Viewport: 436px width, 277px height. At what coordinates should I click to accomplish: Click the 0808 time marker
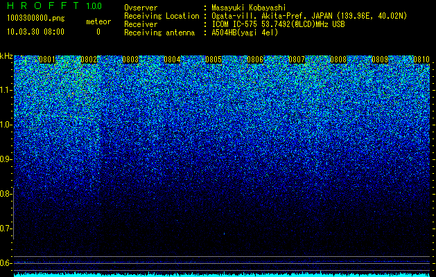[338, 60]
